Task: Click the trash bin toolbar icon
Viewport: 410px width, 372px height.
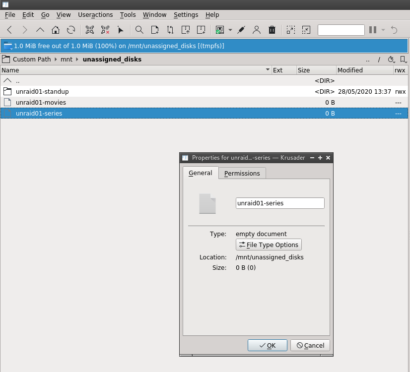Action: (272, 30)
